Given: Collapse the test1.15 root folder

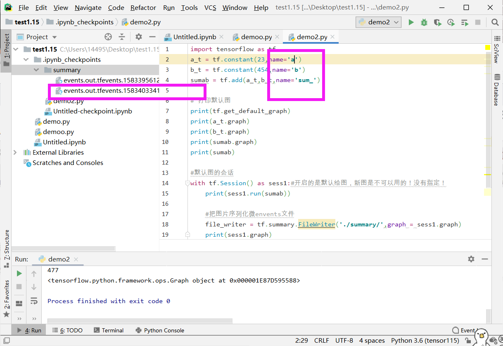Looking at the screenshot, I should point(16,49).
